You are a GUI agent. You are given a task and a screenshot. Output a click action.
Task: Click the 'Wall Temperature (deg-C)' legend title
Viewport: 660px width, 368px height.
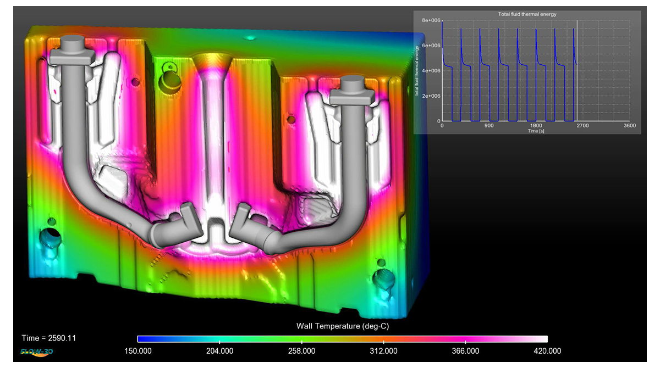coord(343,326)
